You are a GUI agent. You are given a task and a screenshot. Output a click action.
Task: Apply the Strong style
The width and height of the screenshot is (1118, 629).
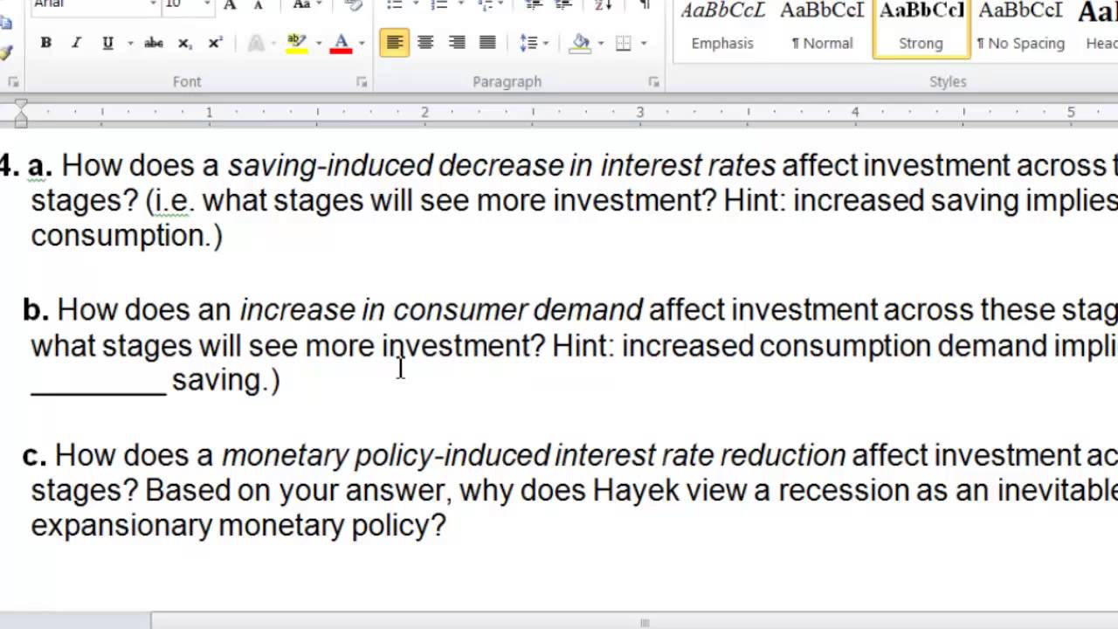921,28
